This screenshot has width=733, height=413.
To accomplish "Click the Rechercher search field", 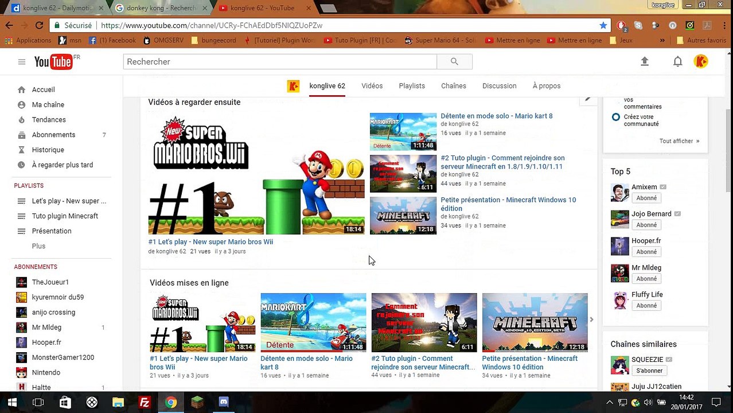I will [x=280, y=62].
